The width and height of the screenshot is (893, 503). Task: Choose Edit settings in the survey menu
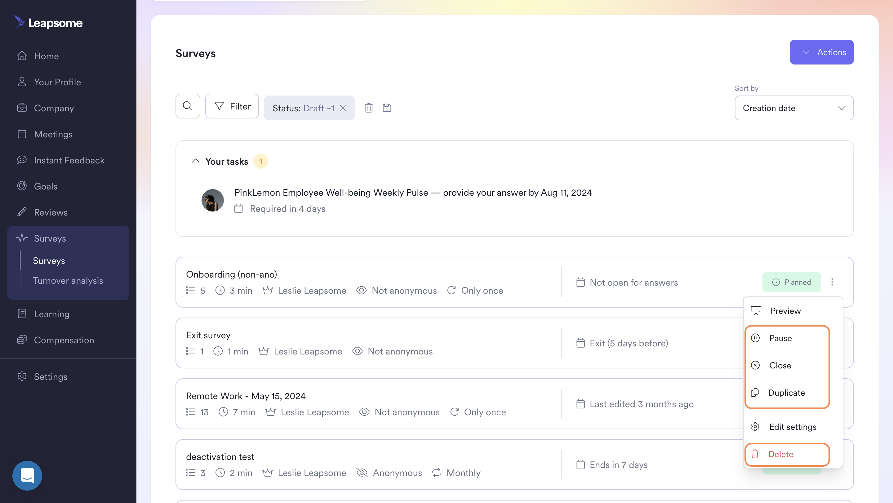tap(793, 426)
